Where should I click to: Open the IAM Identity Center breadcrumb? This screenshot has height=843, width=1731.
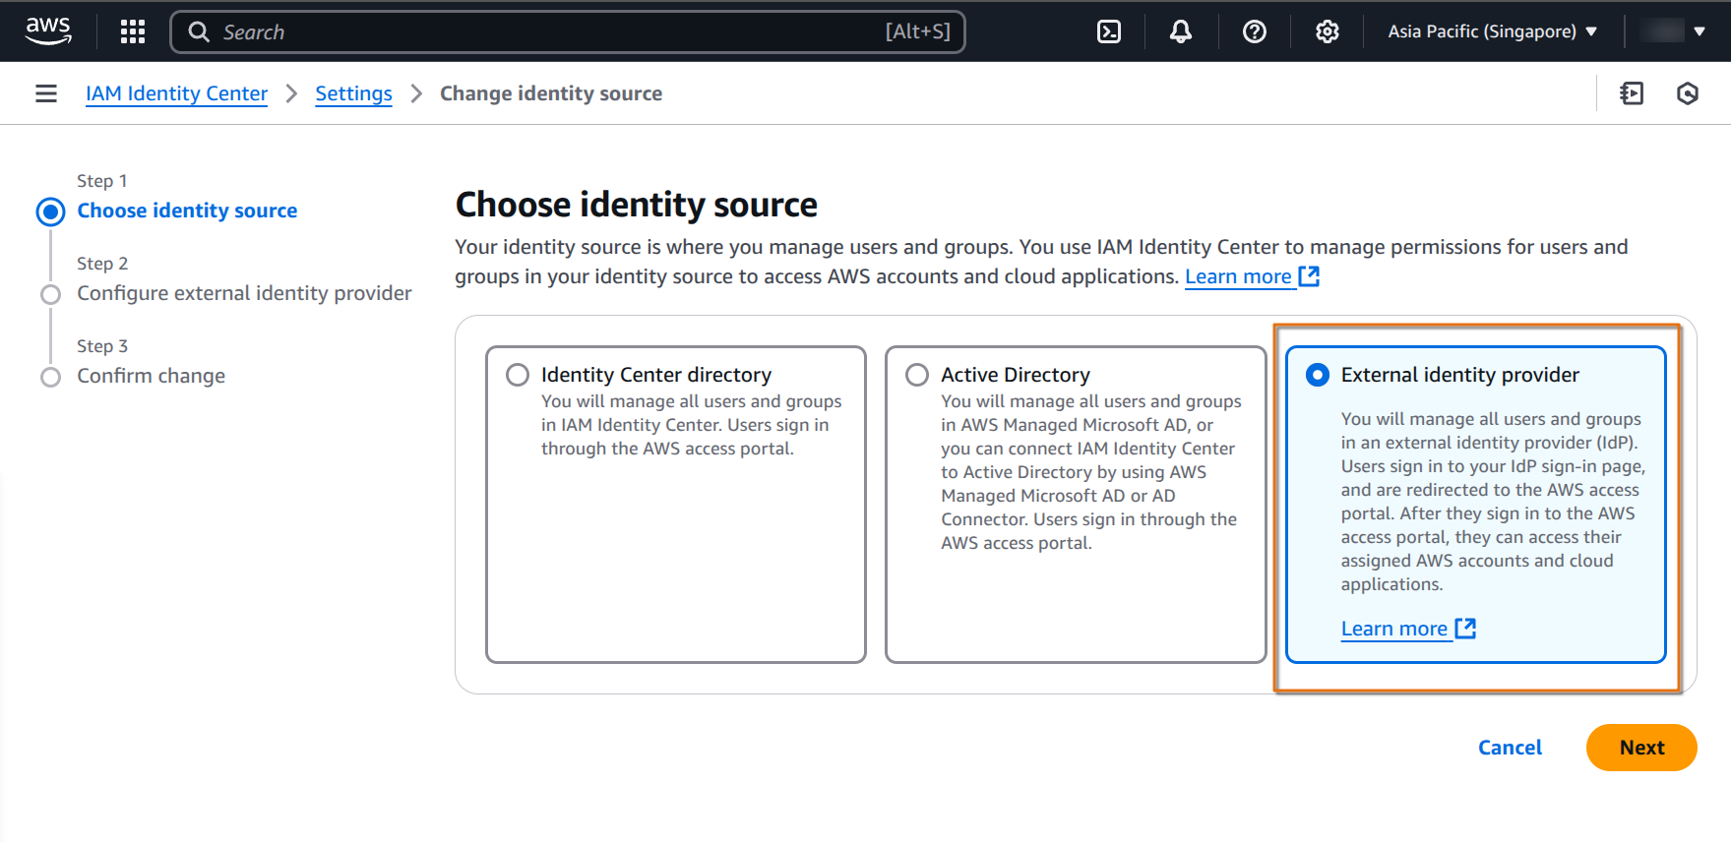point(176,93)
